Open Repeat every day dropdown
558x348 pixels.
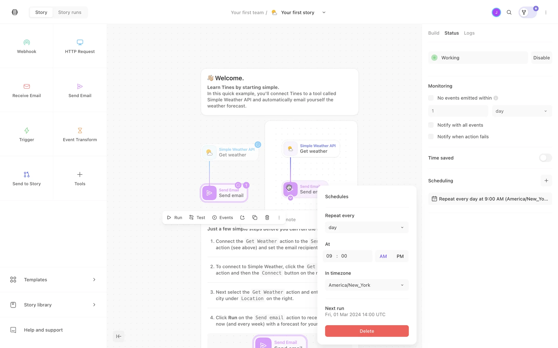pyautogui.click(x=366, y=228)
